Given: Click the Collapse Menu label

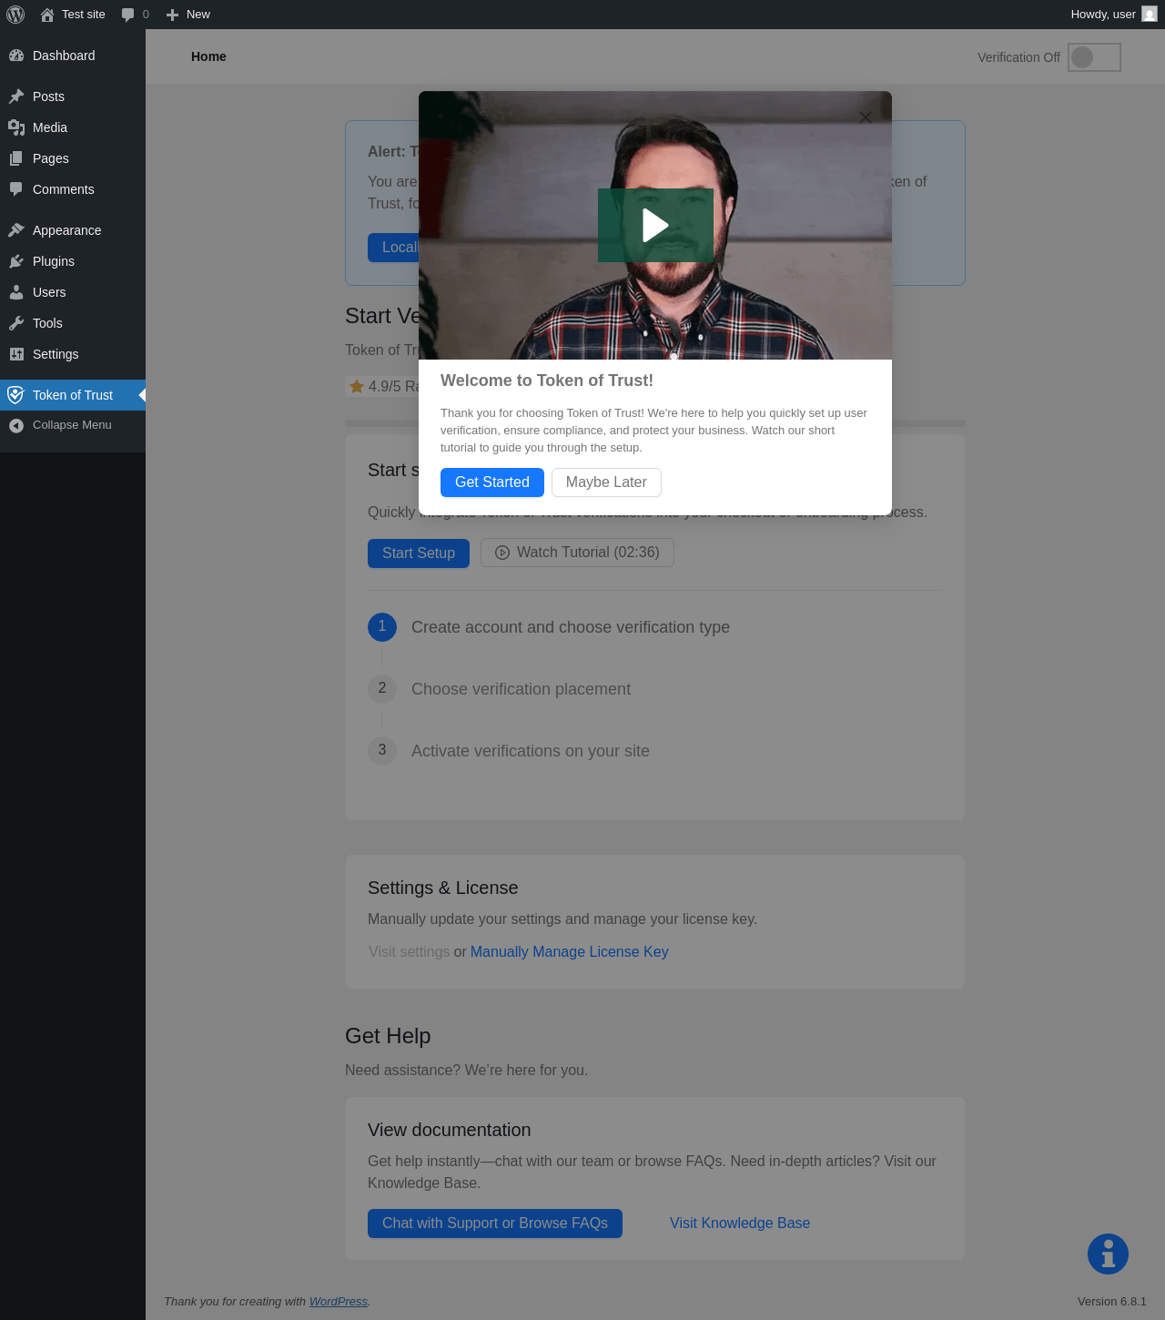Looking at the screenshot, I should click(x=72, y=425).
